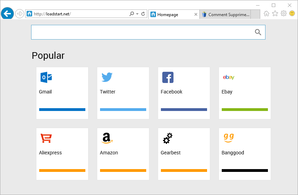Maximize the browser window
The image size is (298, 195).
click(274, 5)
